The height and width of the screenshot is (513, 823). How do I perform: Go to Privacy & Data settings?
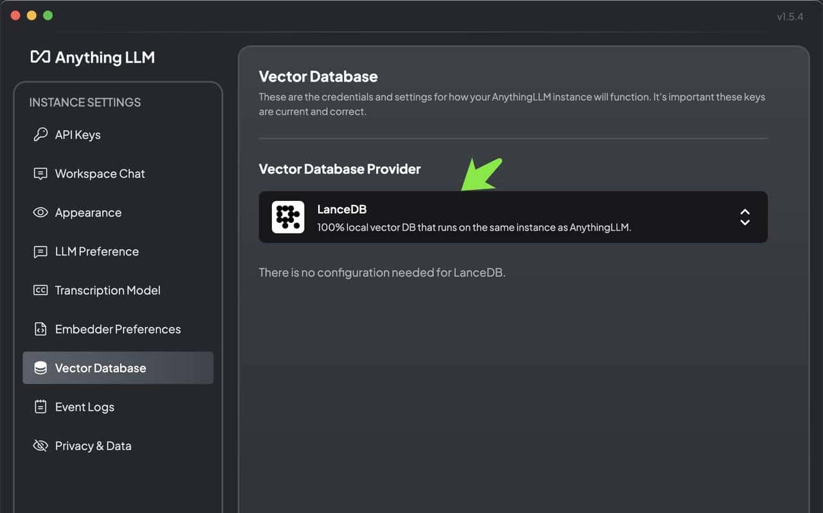tap(93, 446)
